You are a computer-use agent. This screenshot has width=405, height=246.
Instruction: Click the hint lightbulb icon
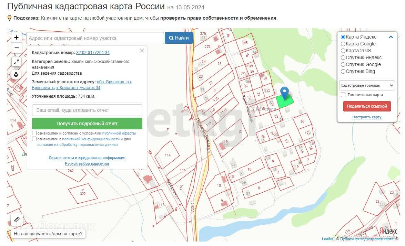tap(10, 18)
